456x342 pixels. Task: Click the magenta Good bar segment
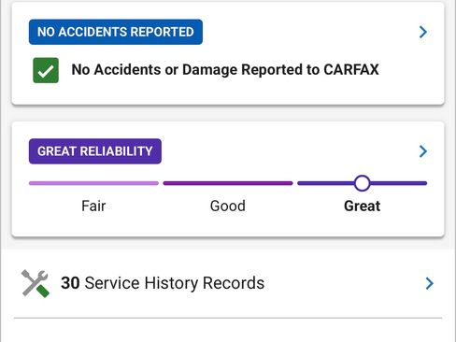click(x=228, y=183)
